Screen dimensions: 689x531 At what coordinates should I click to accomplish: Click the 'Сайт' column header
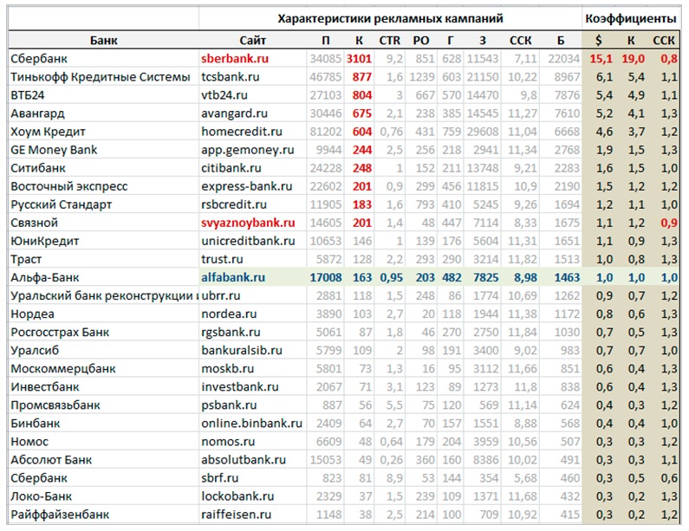tap(253, 40)
